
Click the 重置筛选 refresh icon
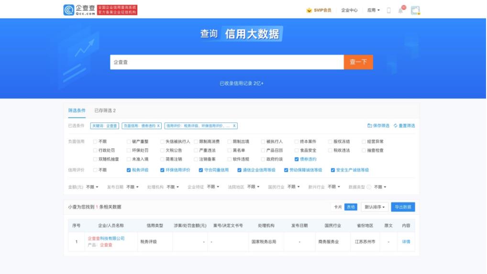[395, 126]
